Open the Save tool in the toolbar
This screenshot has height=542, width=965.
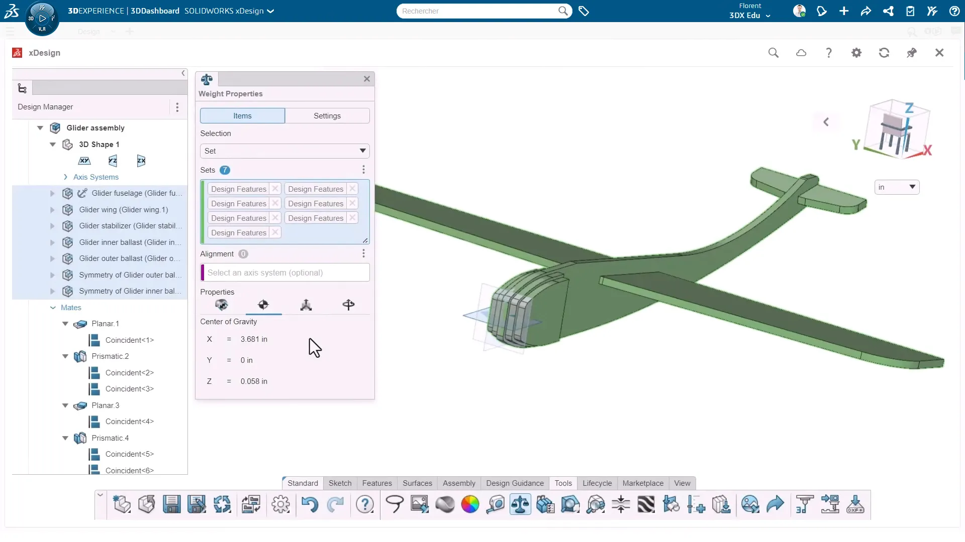(x=171, y=504)
